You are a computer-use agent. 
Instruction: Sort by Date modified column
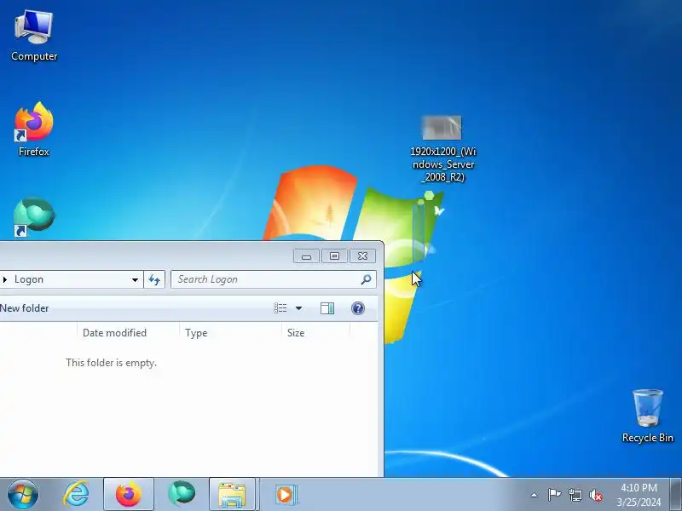tap(129, 333)
